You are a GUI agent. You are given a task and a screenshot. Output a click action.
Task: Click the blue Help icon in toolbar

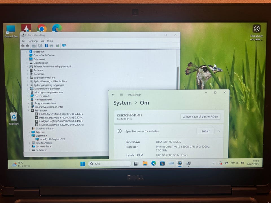click(x=46, y=46)
